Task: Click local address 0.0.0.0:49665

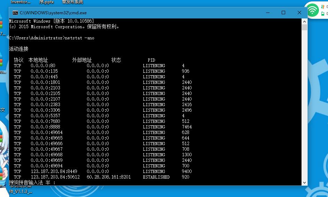Action: 47,138
